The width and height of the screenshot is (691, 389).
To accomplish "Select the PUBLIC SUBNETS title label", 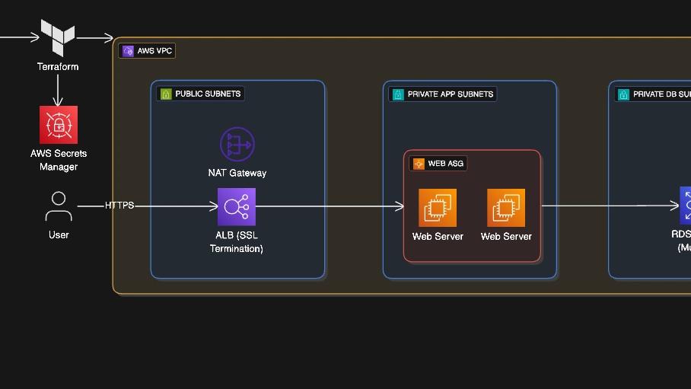I will coord(208,94).
